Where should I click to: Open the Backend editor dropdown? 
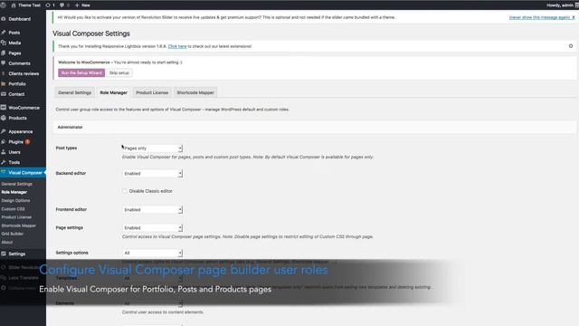click(152, 173)
